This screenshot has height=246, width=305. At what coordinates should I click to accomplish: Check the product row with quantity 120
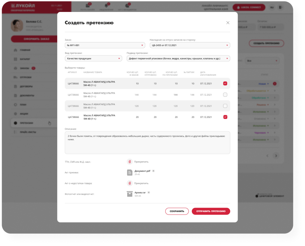point(225,106)
